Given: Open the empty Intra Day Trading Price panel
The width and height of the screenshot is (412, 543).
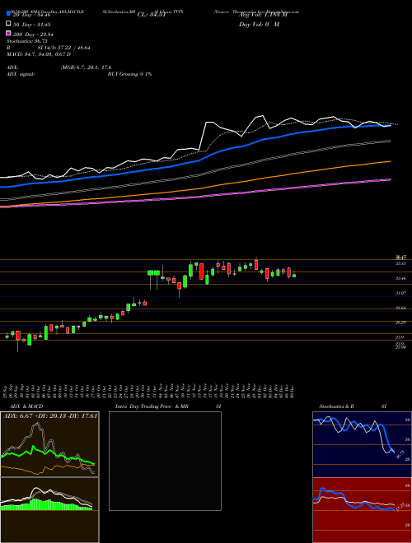Looking at the screenshot, I should [x=165, y=461].
